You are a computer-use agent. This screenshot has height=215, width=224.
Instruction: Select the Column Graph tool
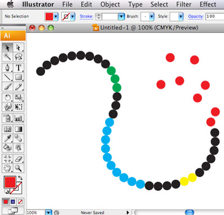pyautogui.click(x=19, y=118)
